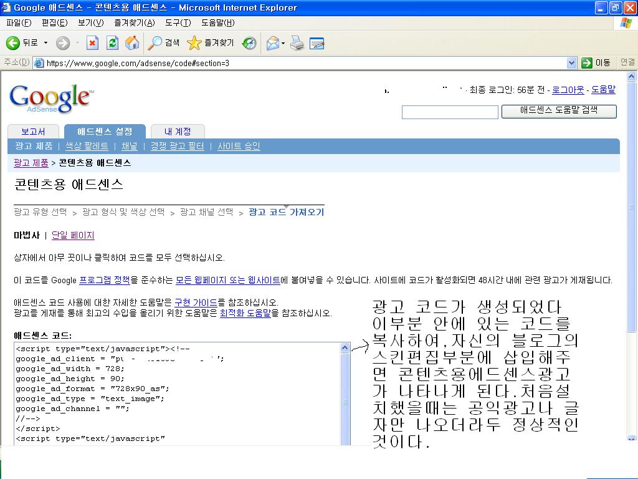
Task: Switch to the 보고서 tab
Action: (x=34, y=132)
